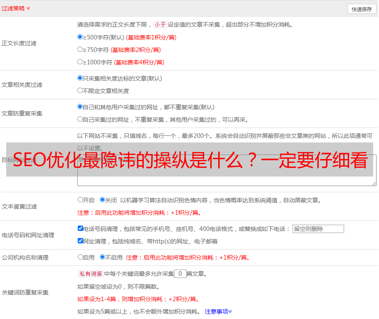Select 不限定文章相关度 radio option
The image size is (379, 319).
(80, 91)
